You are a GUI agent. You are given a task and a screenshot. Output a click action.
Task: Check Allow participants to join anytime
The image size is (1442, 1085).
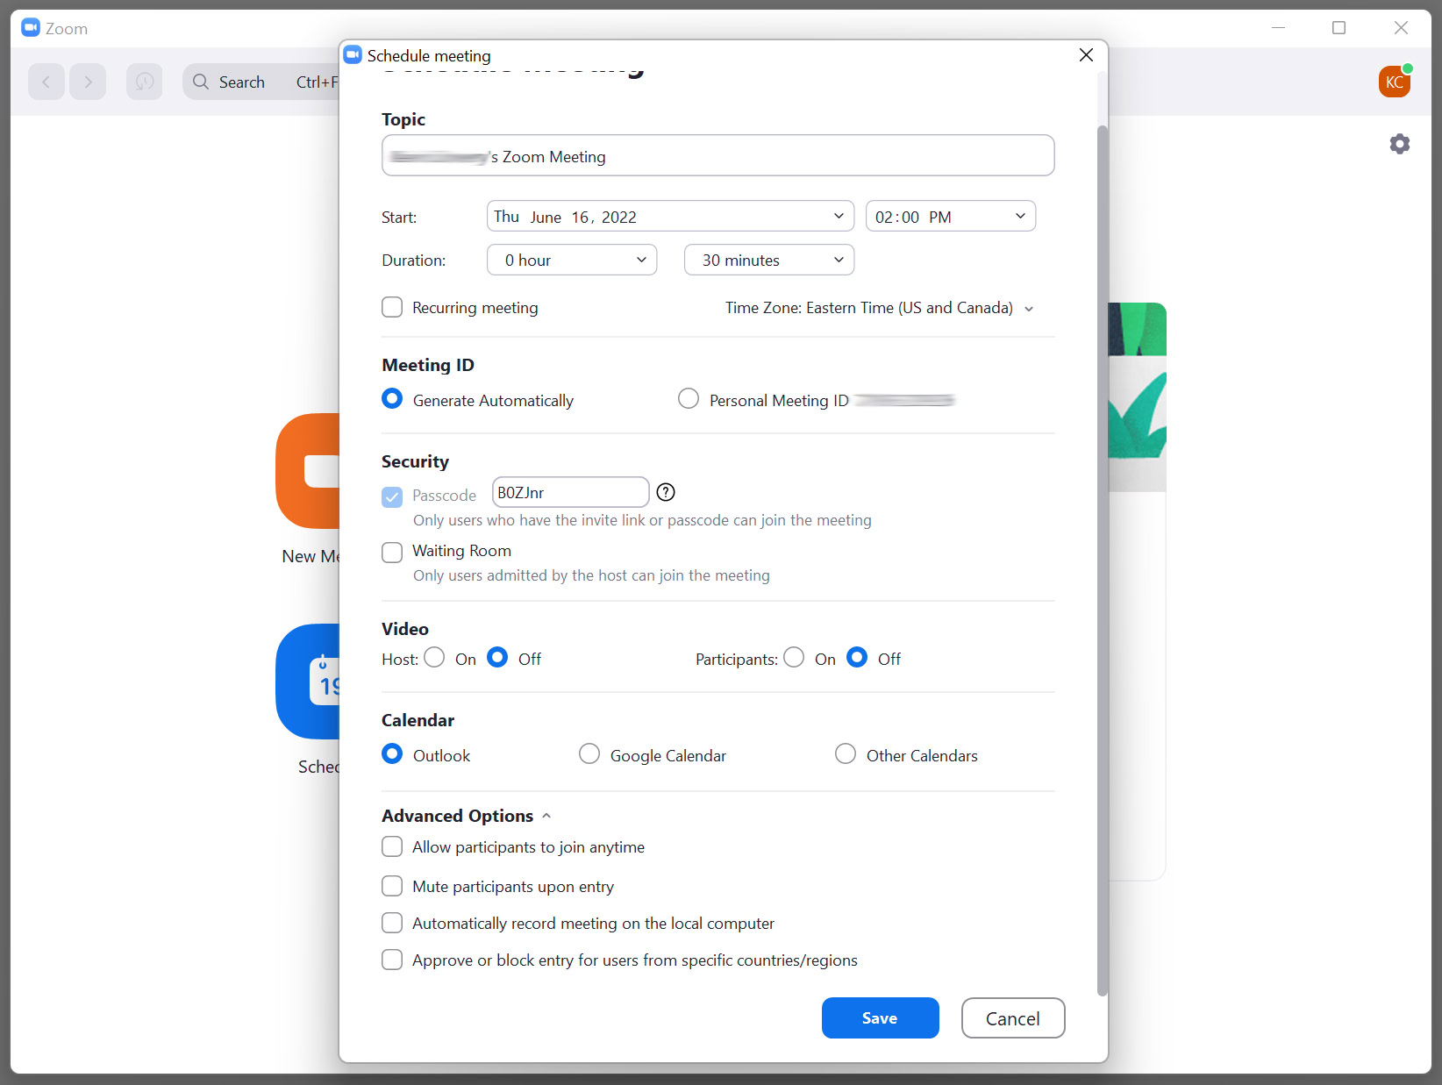point(392,846)
